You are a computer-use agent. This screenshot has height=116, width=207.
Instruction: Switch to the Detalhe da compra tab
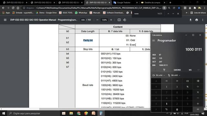click(153, 3)
